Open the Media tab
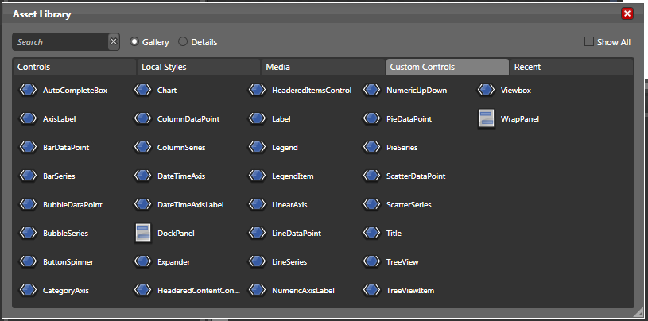The width and height of the screenshot is (648, 321). (x=323, y=67)
